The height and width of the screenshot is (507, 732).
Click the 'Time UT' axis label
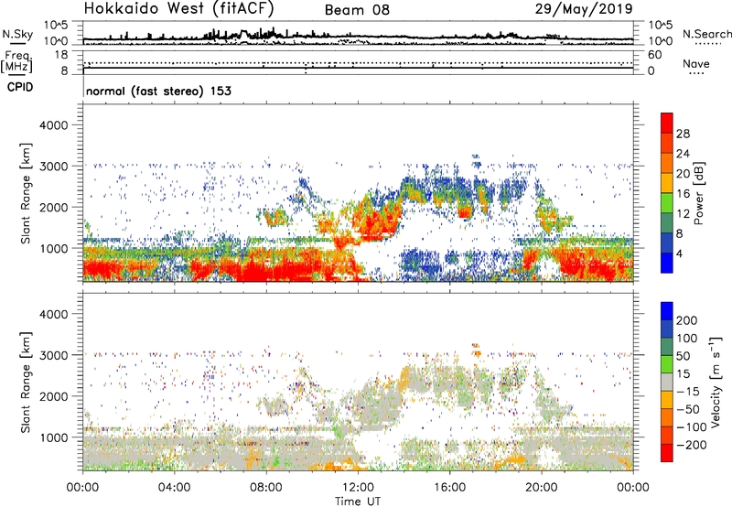358,502
